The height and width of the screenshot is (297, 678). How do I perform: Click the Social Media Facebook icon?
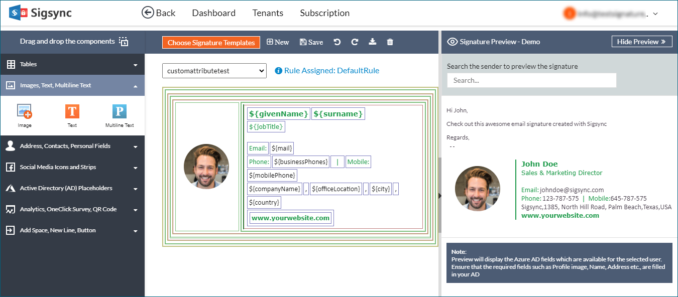(x=10, y=167)
